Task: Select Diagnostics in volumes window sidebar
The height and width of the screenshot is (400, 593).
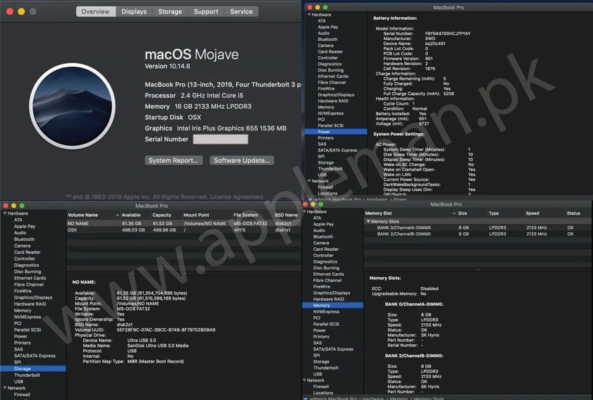Action: tap(26, 265)
